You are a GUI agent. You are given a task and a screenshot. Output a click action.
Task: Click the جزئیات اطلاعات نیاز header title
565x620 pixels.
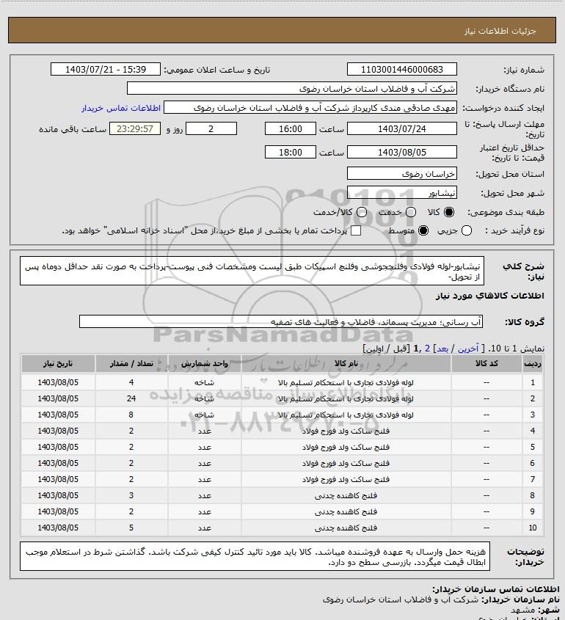[x=500, y=31]
